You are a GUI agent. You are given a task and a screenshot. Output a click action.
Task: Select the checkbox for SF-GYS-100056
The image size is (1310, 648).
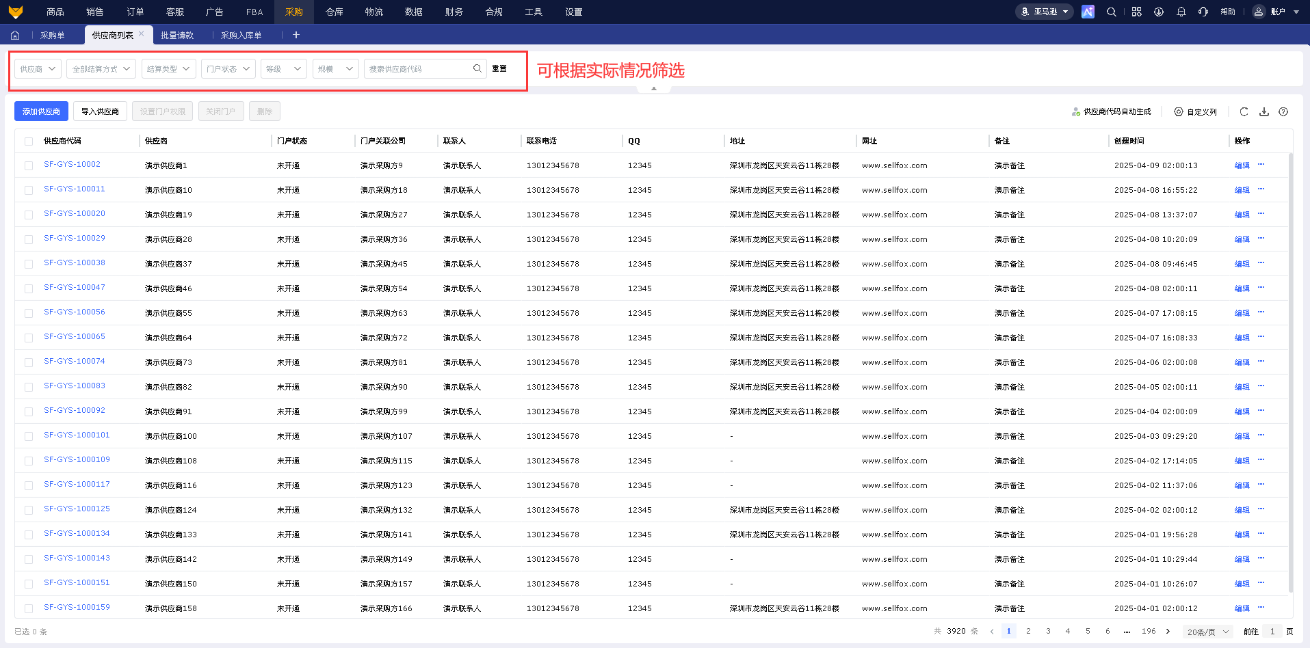tap(29, 313)
